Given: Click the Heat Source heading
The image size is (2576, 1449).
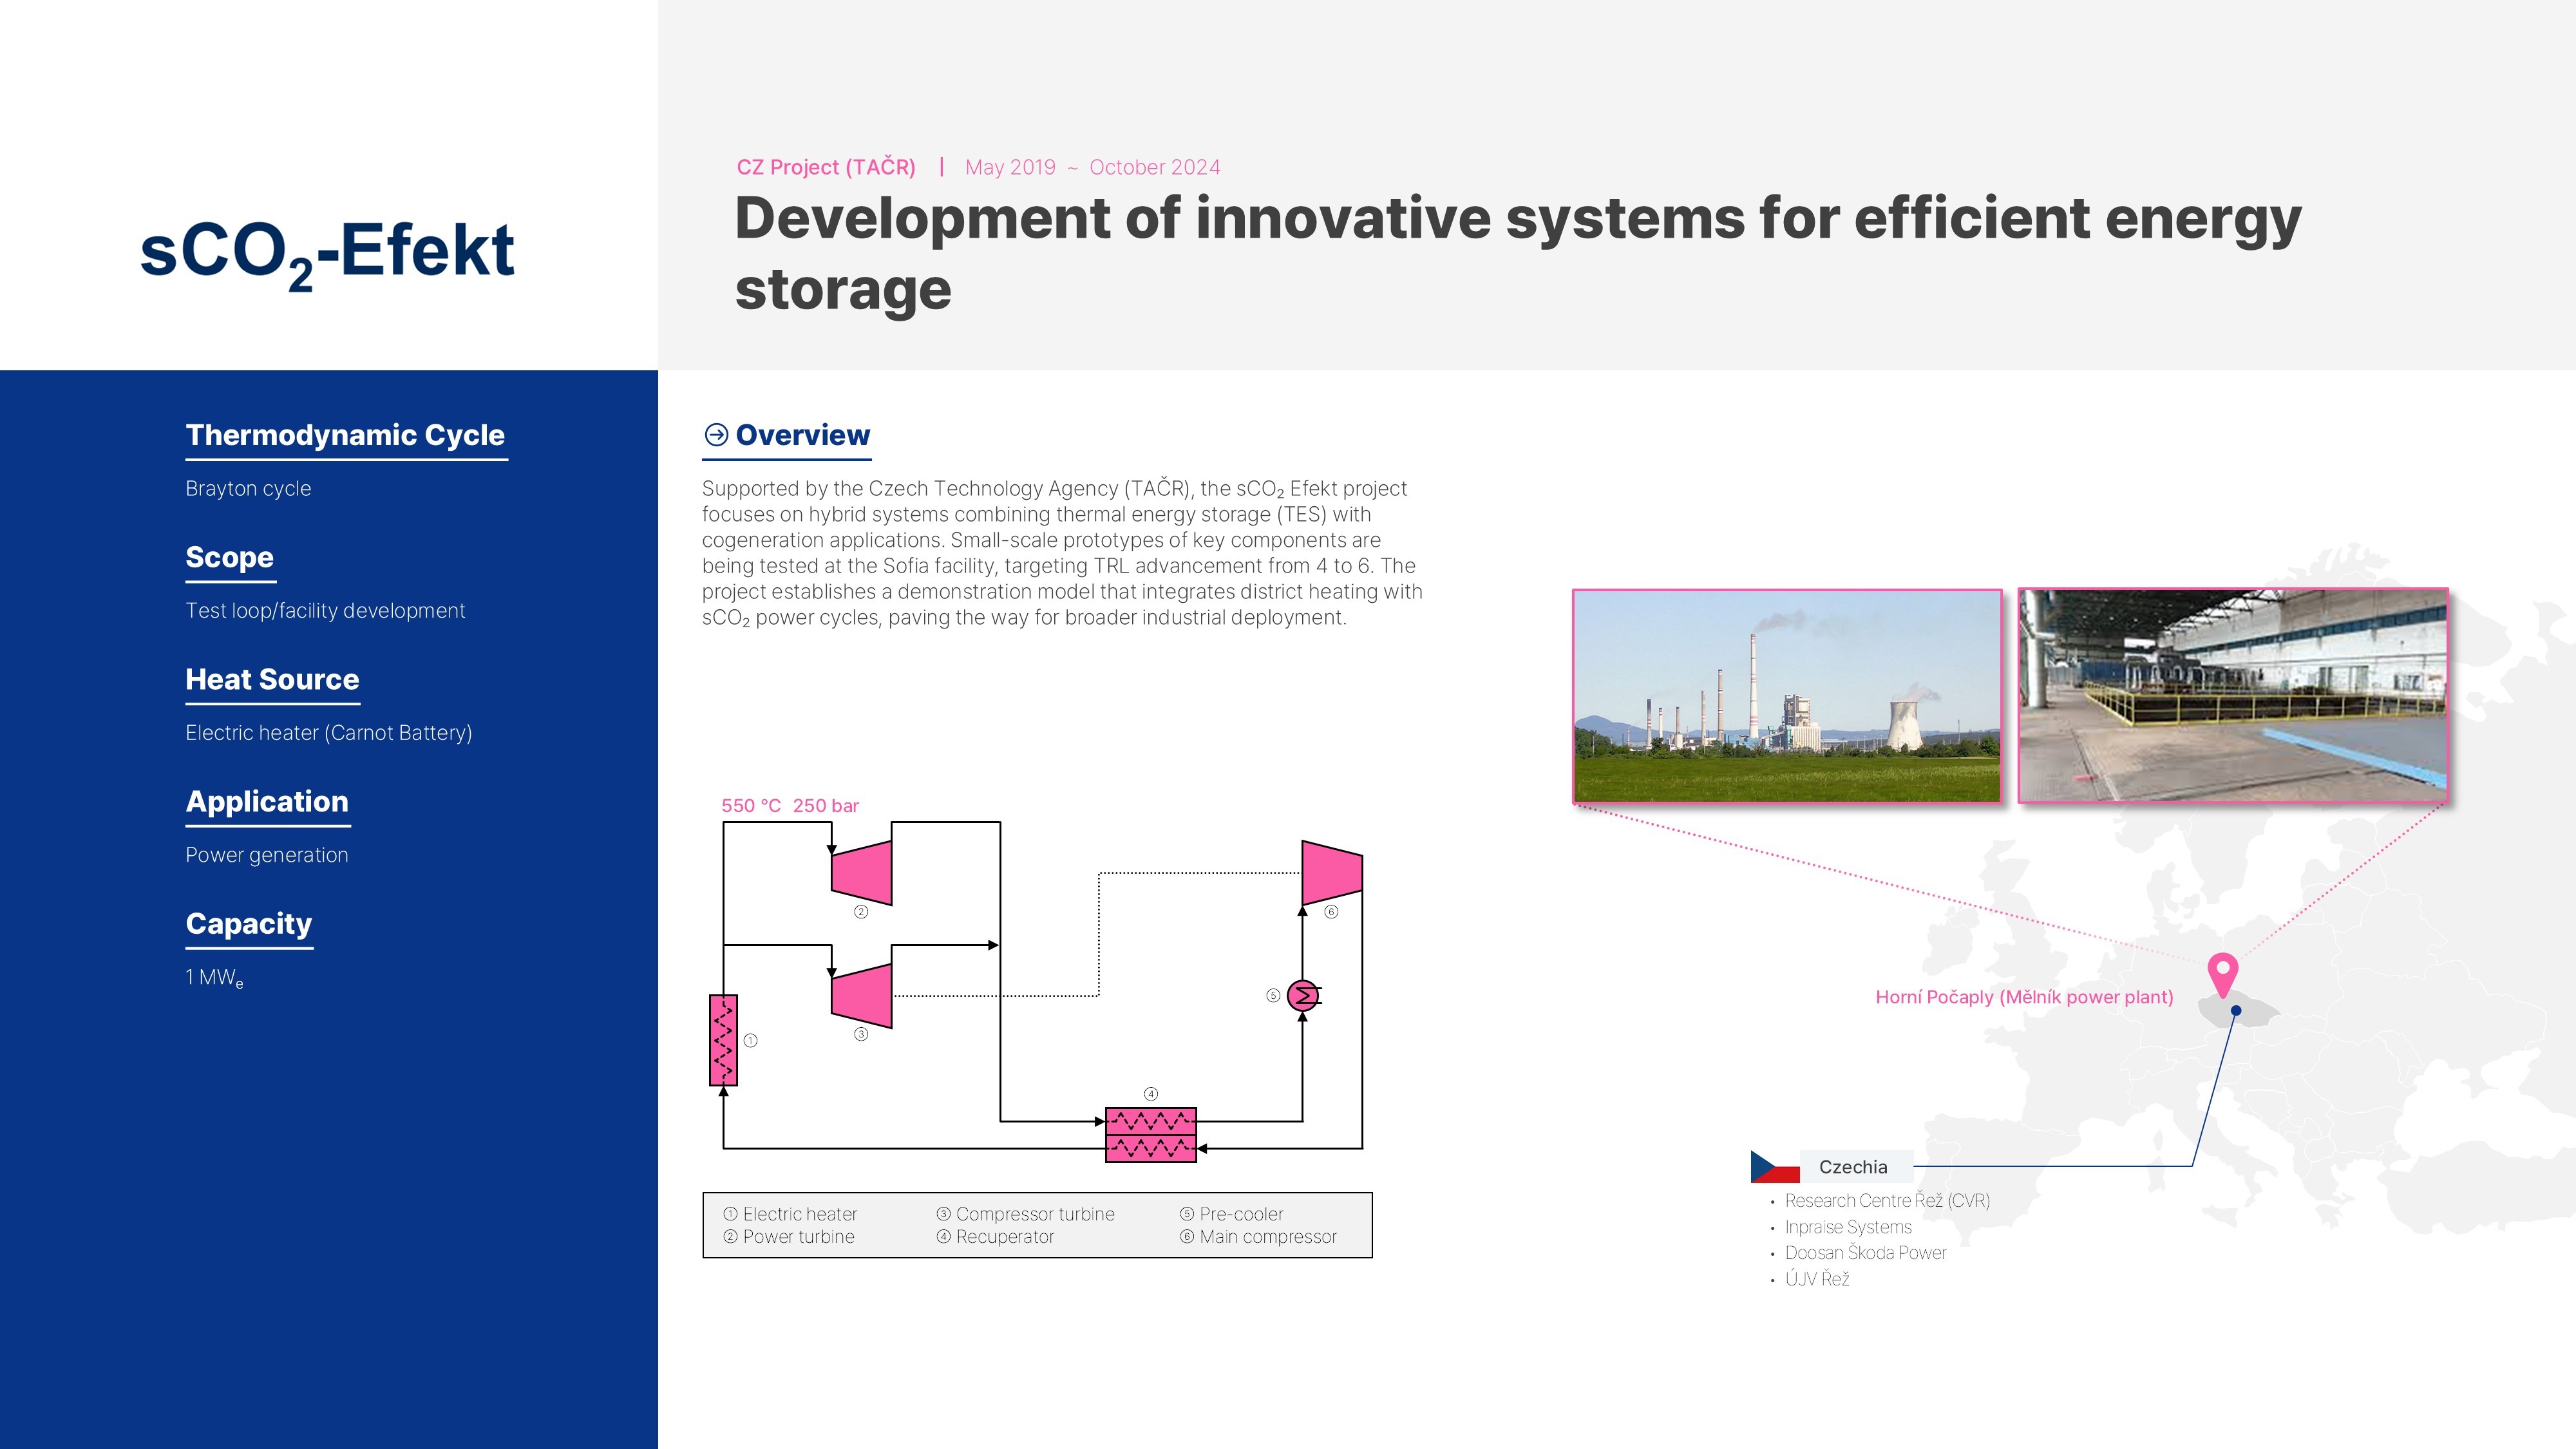Looking at the screenshot, I should pyautogui.click(x=272, y=680).
